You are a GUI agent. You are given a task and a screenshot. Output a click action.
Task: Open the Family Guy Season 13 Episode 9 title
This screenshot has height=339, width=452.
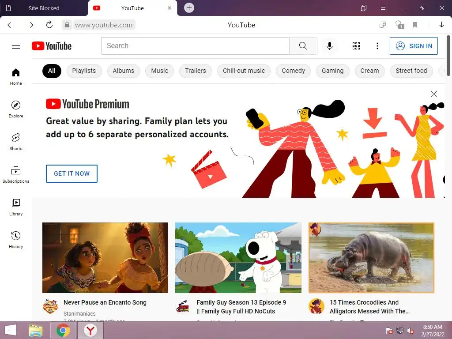point(241,307)
